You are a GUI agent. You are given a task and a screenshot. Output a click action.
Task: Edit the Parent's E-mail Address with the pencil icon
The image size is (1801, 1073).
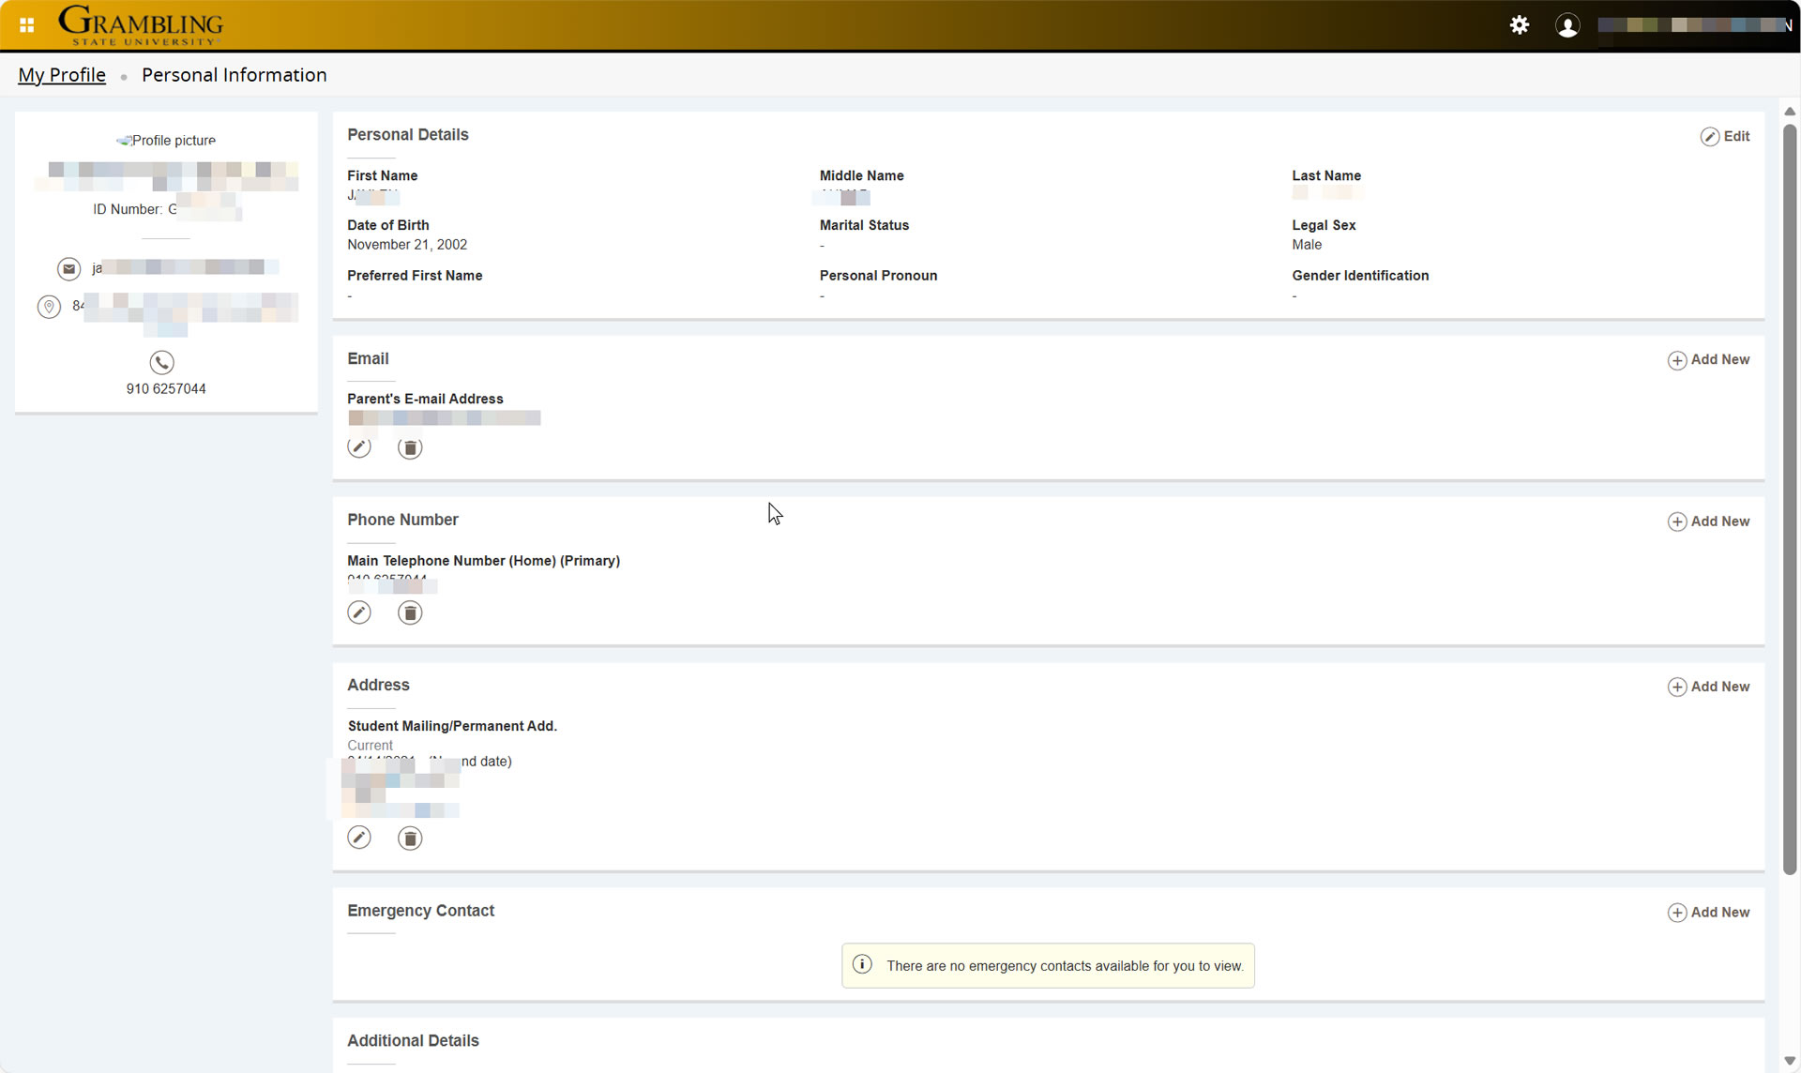359,447
